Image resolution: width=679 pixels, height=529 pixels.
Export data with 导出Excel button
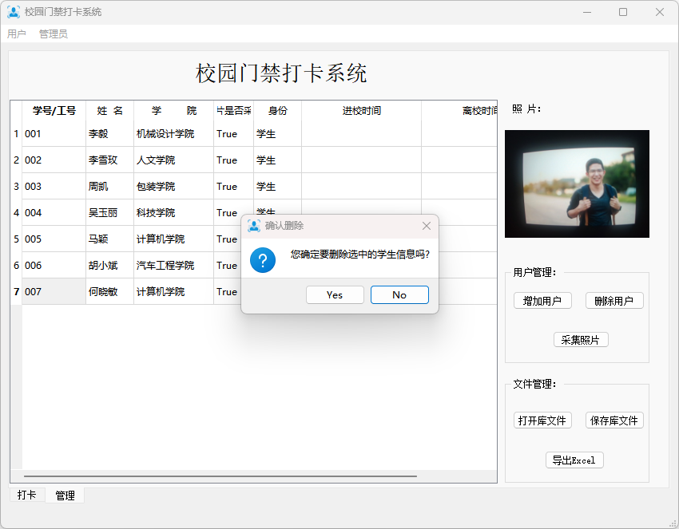click(574, 460)
